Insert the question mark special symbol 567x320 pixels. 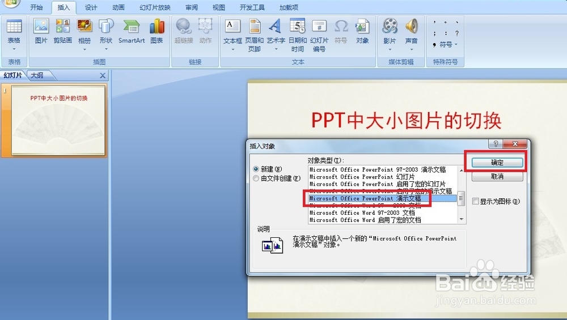[x=457, y=33]
